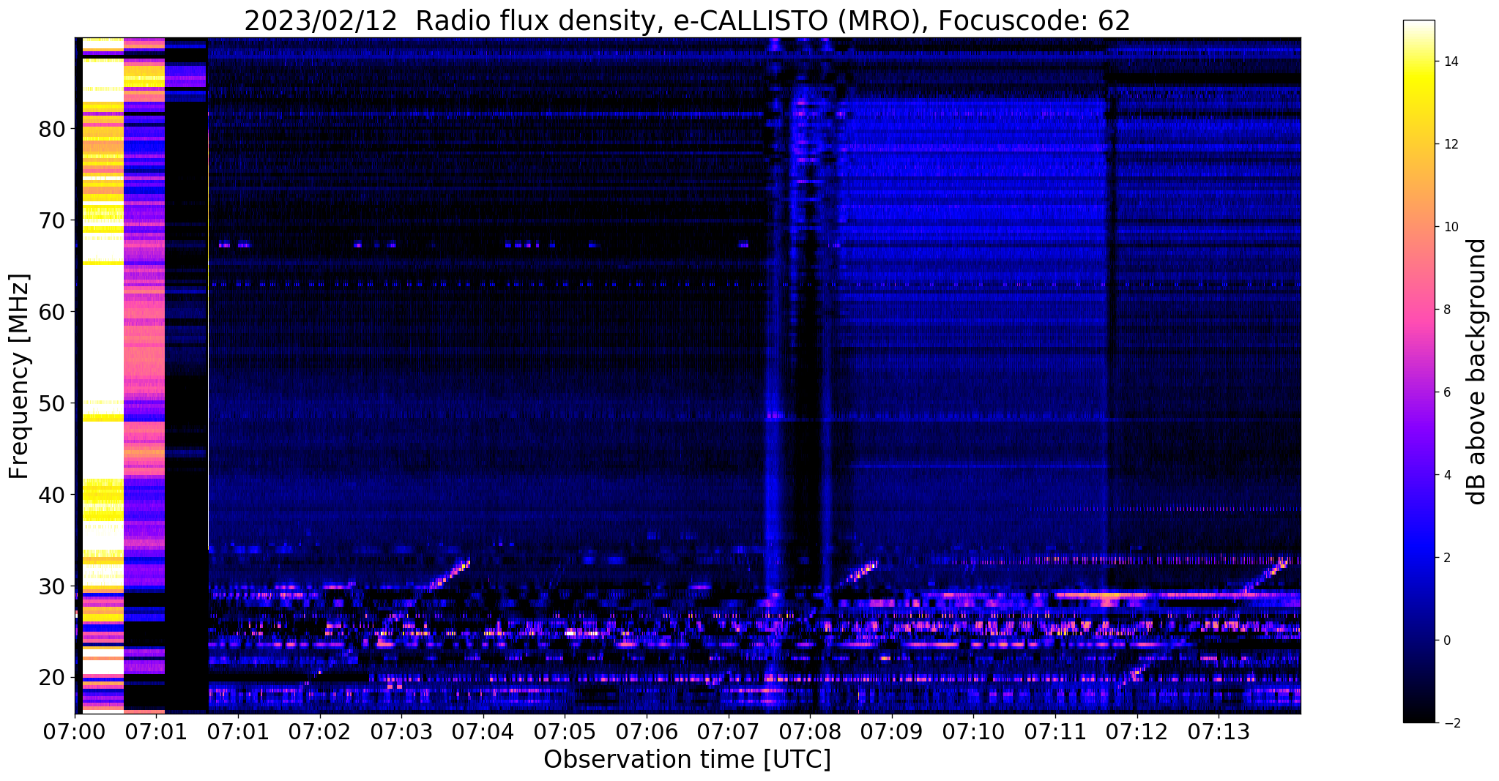Click the 07:09 time tick label

(892, 731)
